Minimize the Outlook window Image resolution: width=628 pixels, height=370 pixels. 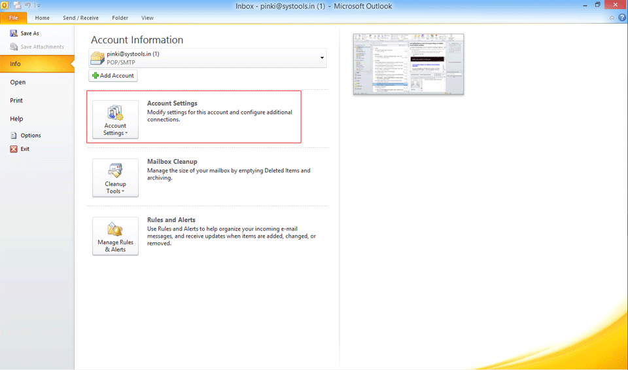point(585,5)
